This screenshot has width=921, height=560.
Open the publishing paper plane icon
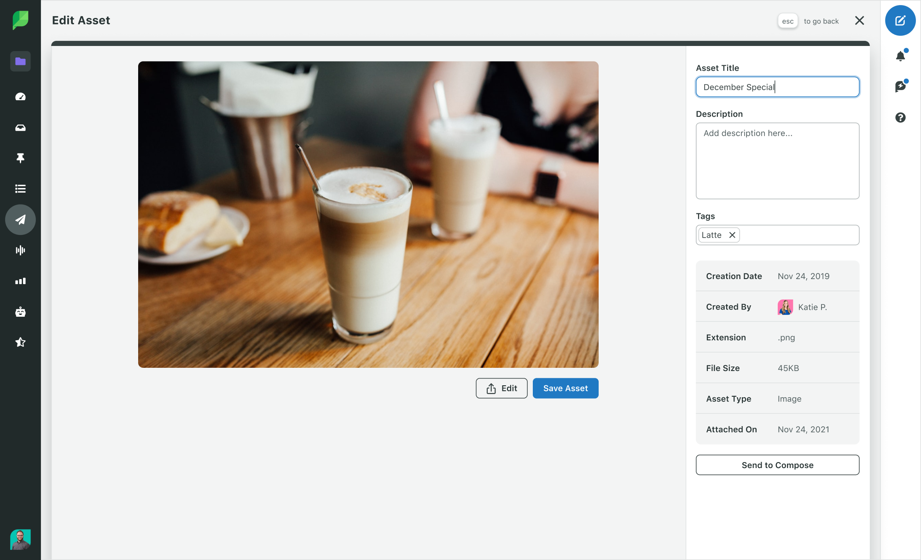click(x=20, y=220)
